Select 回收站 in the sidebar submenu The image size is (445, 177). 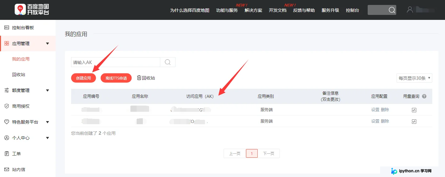click(x=19, y=75)
